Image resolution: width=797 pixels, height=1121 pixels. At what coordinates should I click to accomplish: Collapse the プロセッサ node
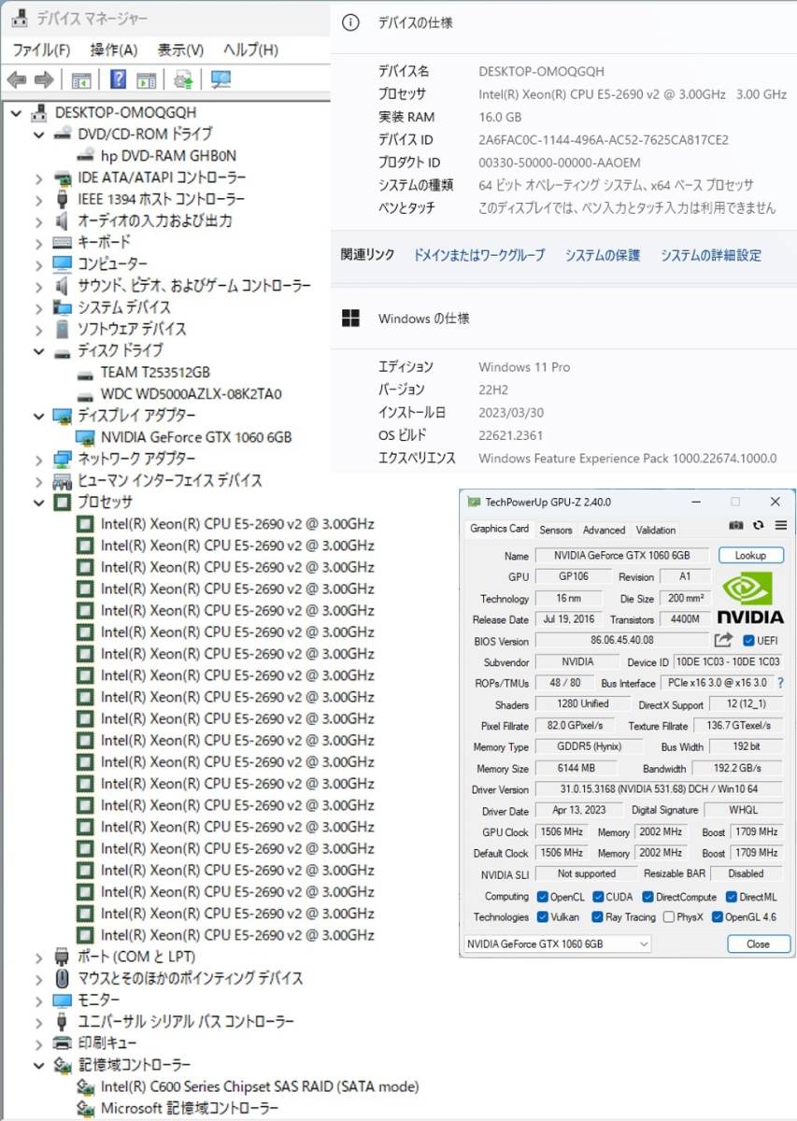click(x=39, y=503)
